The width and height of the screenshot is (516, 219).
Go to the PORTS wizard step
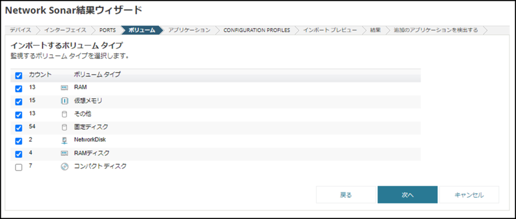pyautogui.click(x=108, y=30)
